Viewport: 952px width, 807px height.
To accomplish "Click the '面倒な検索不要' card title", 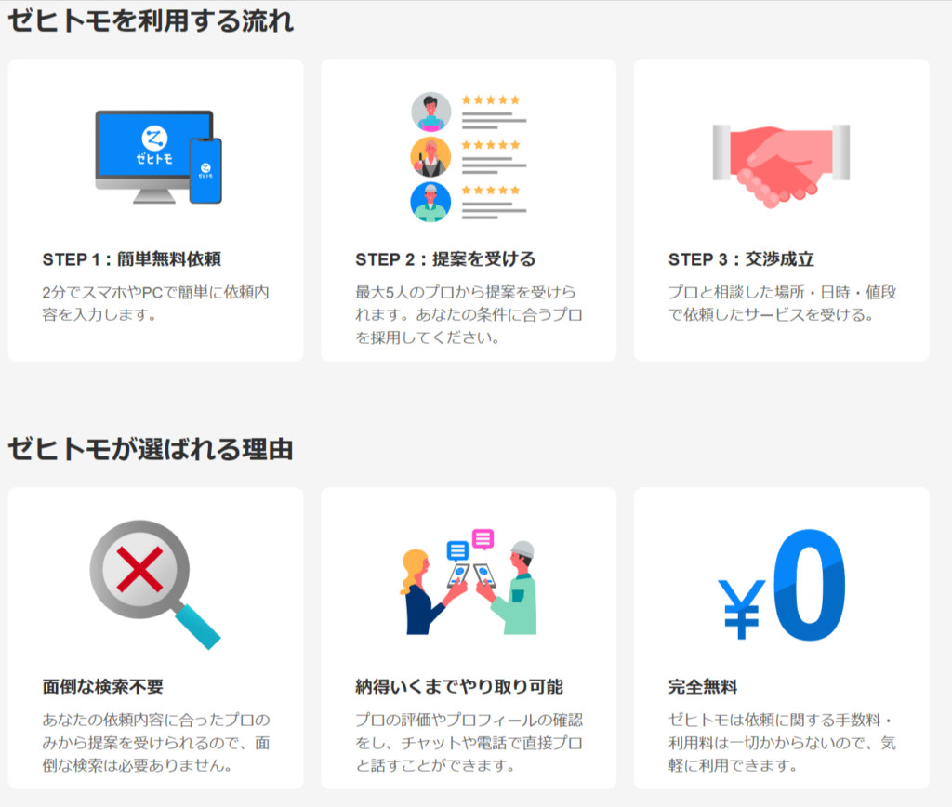I will 103,687.
